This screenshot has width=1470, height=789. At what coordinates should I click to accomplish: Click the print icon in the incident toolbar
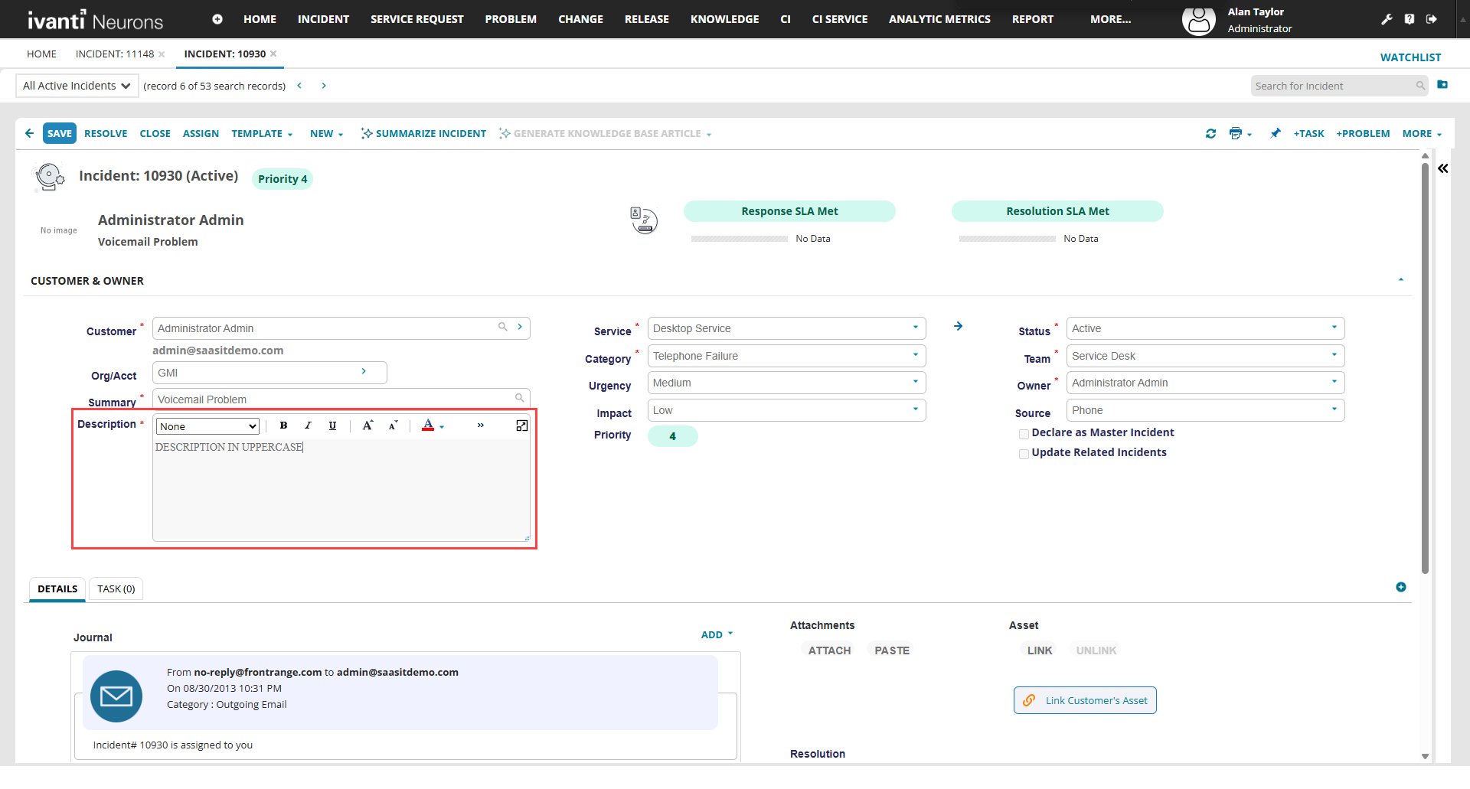(x=1235, y=134)
